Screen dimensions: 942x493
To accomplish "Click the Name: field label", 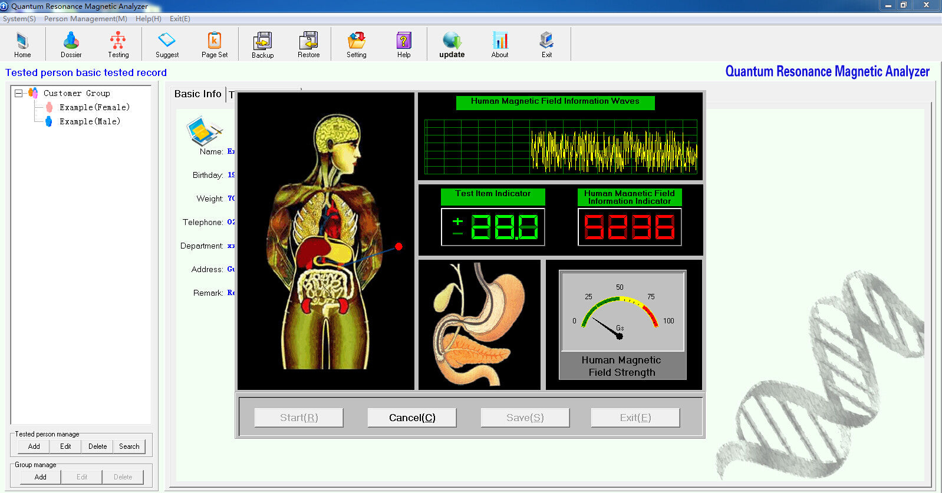I will [x=211, y=151].
